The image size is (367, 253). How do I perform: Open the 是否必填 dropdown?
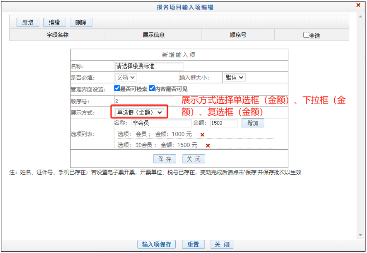[x=126, y=78]
